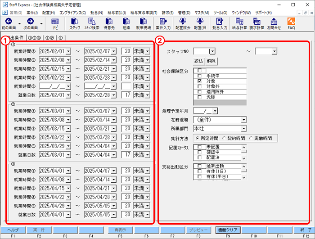Open the 案件(J) menu
The width and height of the screenshot is (315, 239).
coord(32,13)
